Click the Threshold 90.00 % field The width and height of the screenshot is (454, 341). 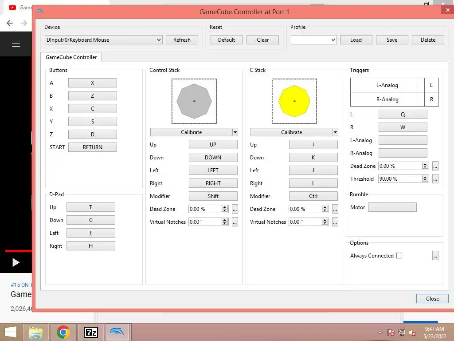point(403,179)
